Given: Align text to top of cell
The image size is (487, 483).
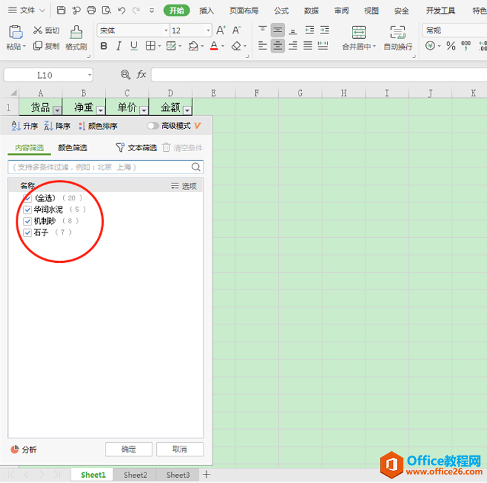Looking at the screenshot, I should coord(263,30).
